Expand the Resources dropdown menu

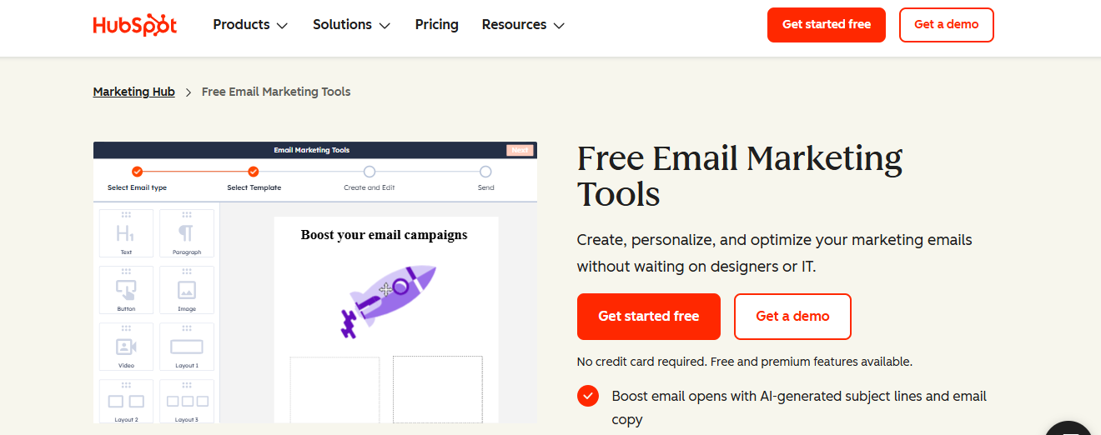[x=523, y=25]
